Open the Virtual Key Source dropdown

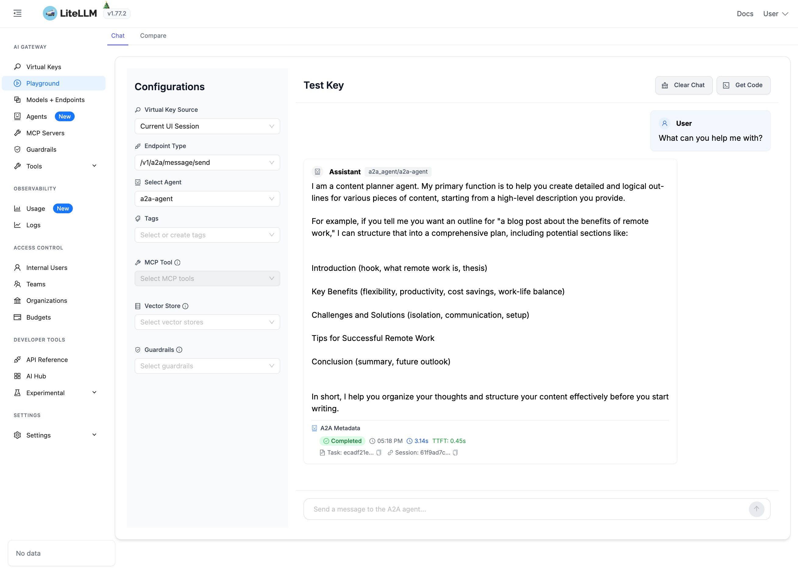pos(207,126)
